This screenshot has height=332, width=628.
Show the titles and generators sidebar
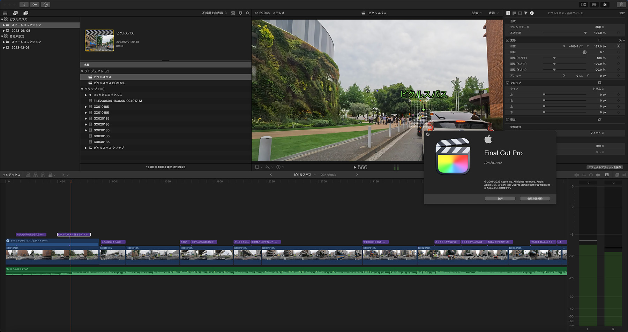pyautogui.click(x=26, y=13)
